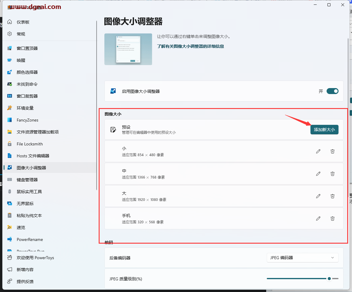The height and width of the screenshot is (292, 352).
Task: Click the 图像大小调整器 enable module icon
Action: 113,91
